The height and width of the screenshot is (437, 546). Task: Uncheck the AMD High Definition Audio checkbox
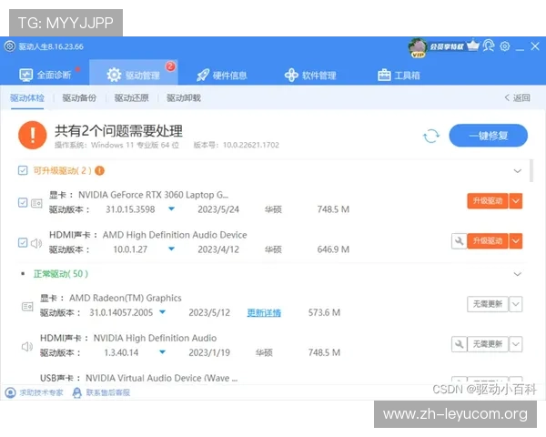point(23,242)
